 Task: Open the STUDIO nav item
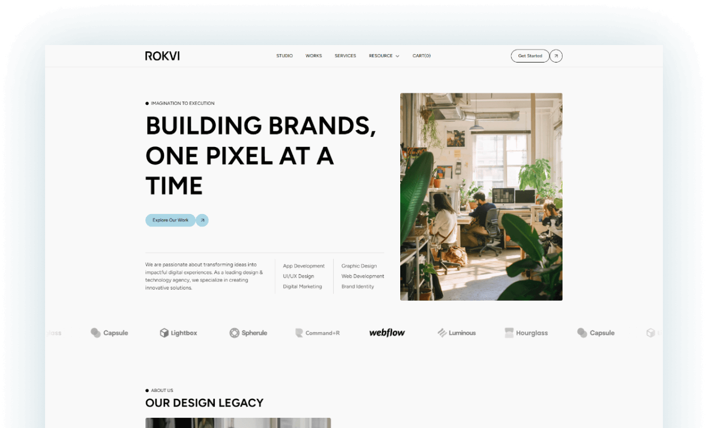285,56
